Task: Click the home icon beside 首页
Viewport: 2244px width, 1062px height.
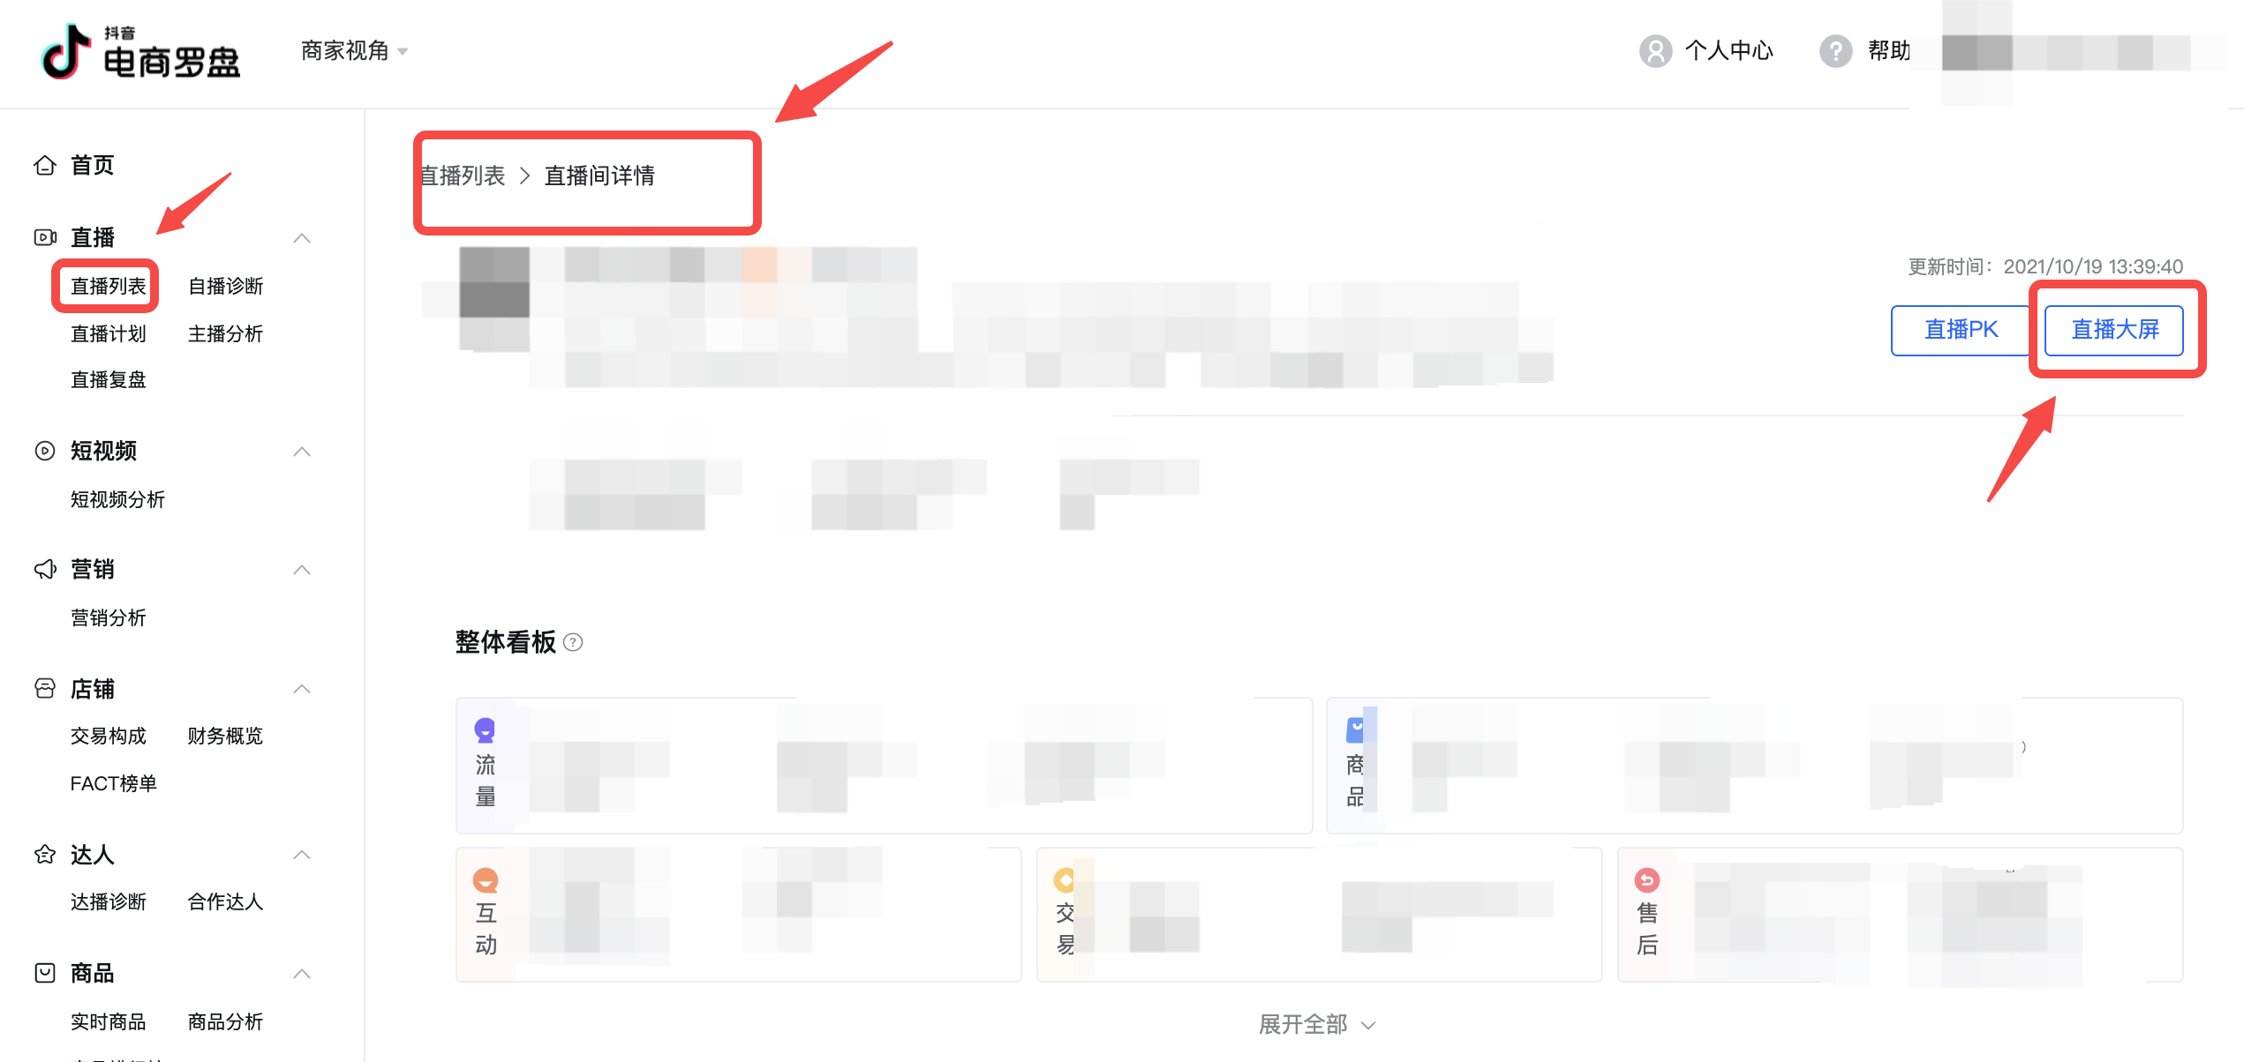Action: tap(45, 165)
